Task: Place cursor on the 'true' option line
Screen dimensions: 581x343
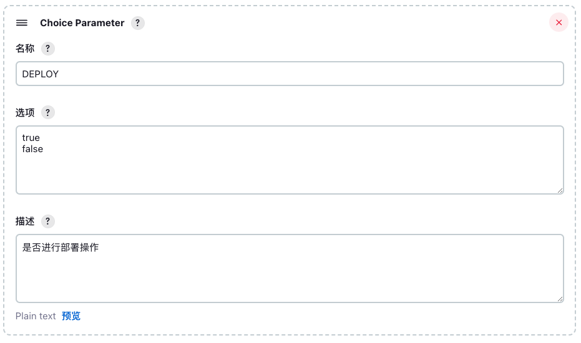Action: click(31, 138)
